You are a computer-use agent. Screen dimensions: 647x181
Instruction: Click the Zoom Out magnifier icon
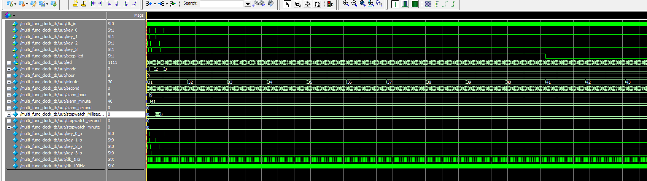(354, 3)
